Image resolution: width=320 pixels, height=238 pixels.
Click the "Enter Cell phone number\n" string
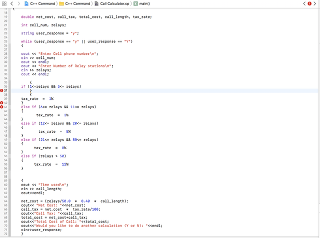click(x=67, y=54)
